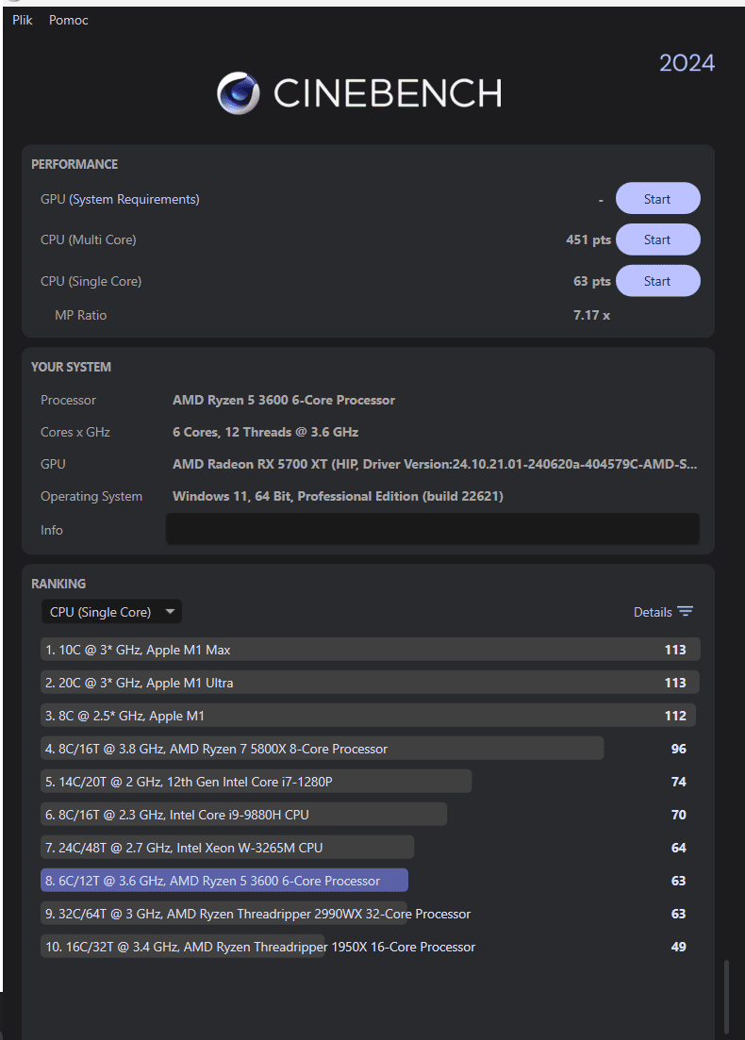Click the 2024 version label
Screen dimensions: 745x1040
pos(687,63)
